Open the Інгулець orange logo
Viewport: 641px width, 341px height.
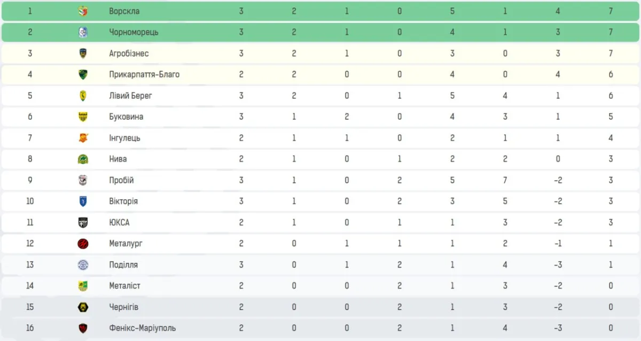[x=83, y=138]
